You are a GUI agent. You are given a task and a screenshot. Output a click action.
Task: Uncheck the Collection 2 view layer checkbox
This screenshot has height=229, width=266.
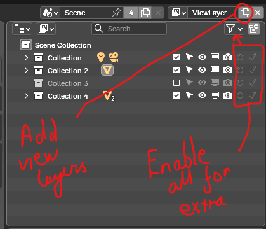pos(176,70)
